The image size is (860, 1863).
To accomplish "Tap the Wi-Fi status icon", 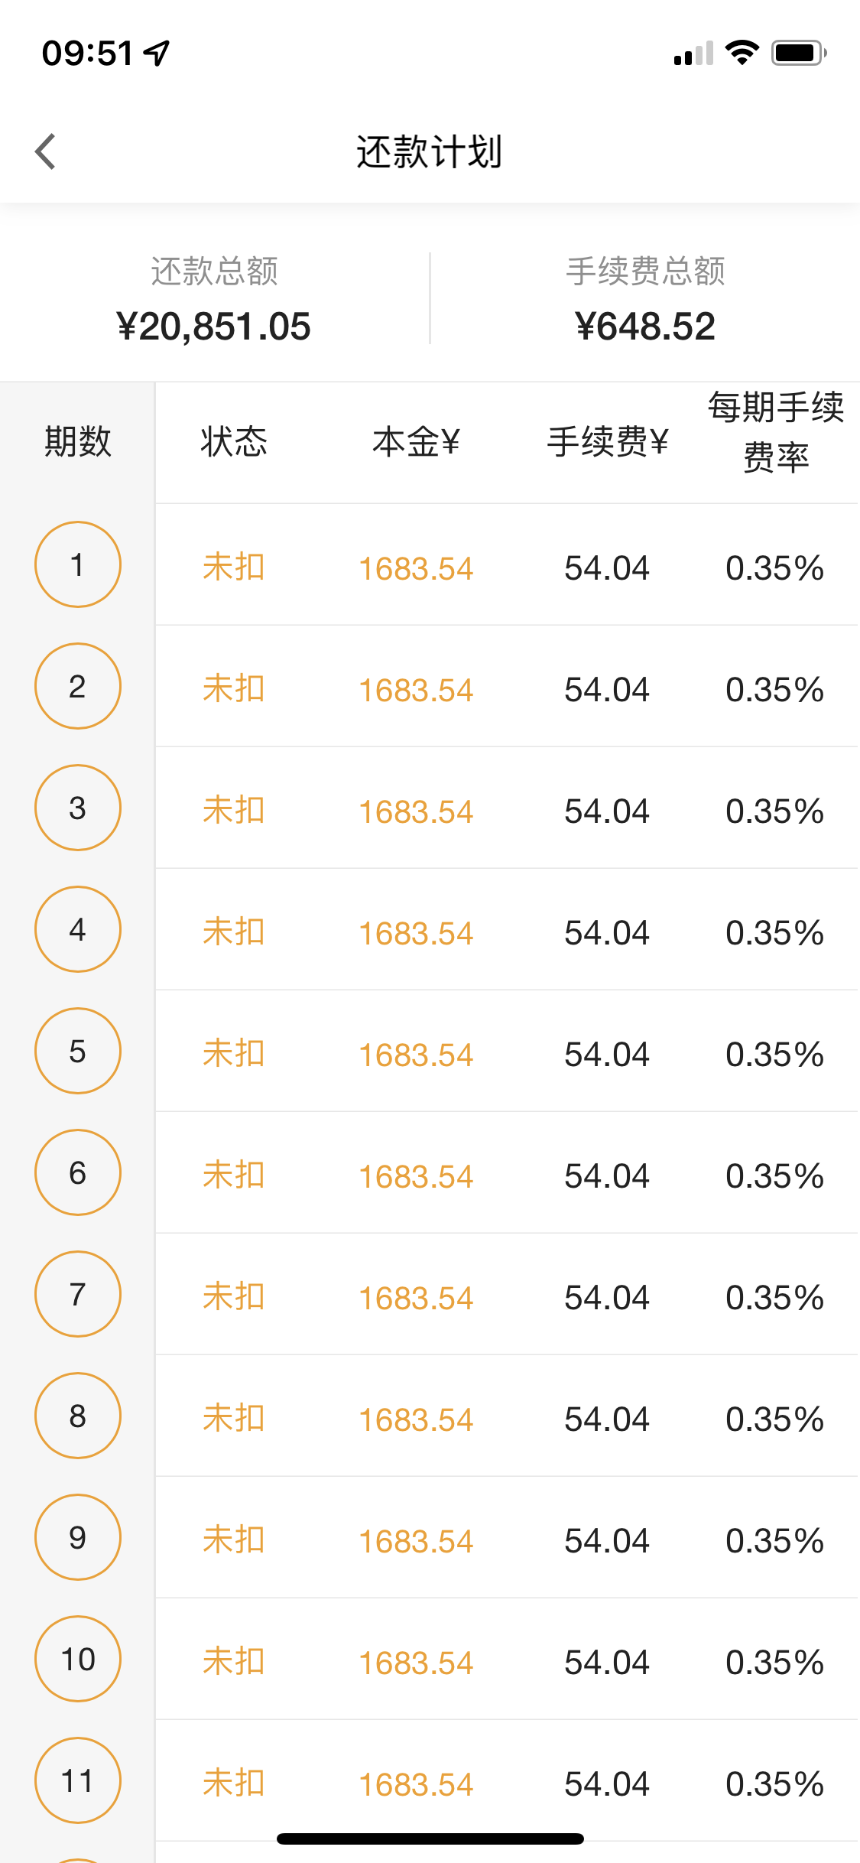I will pyautogui.click(x=742, y=53).
